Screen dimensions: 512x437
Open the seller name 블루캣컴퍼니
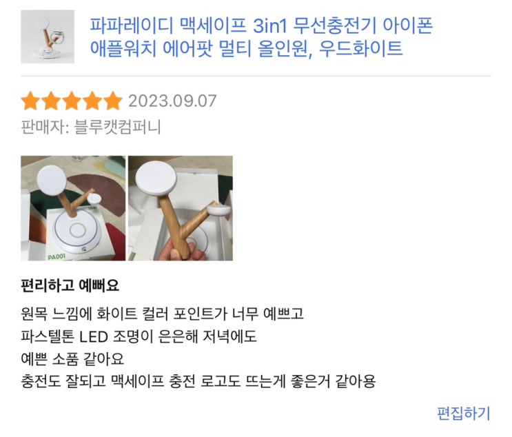pyautogui.click(x=118, y=127)
